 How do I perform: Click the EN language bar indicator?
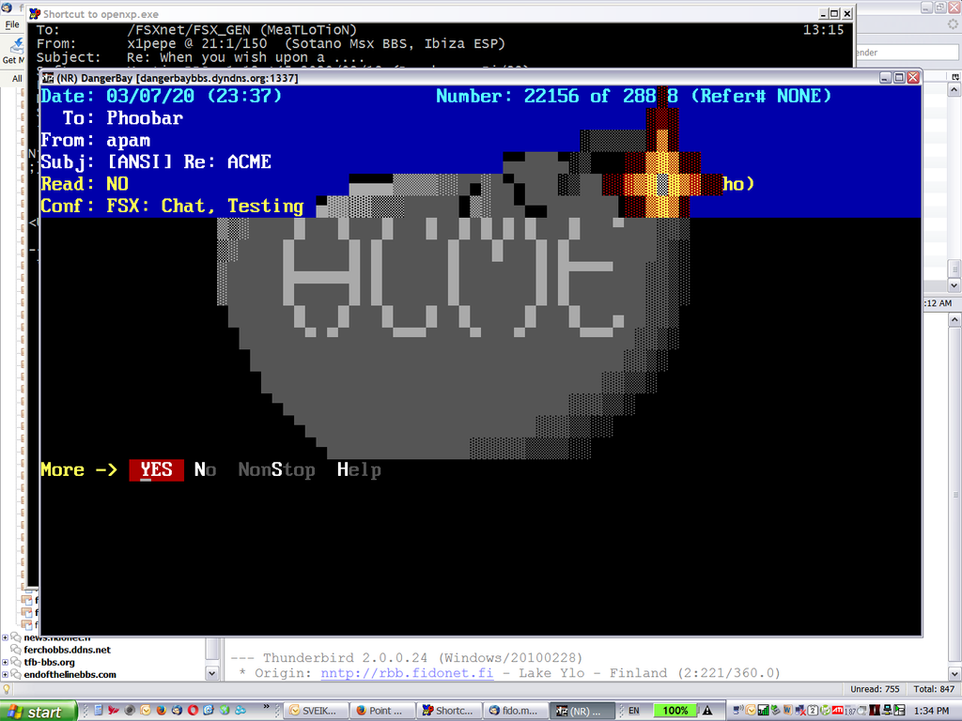pyautogui.click(x=633, y=711)
